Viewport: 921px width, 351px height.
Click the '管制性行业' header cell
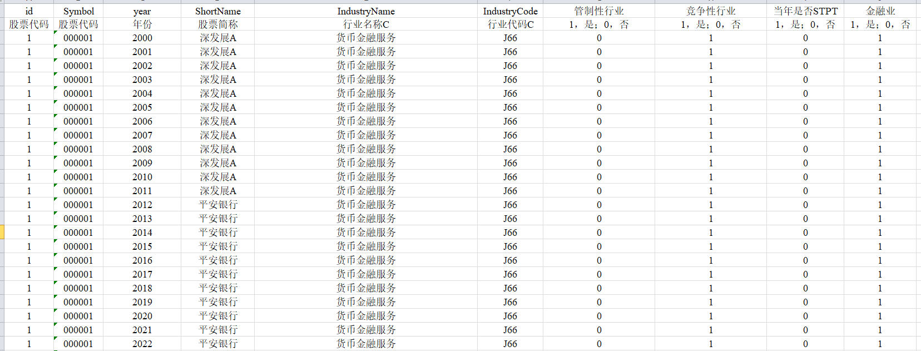(x=599, y=11)
